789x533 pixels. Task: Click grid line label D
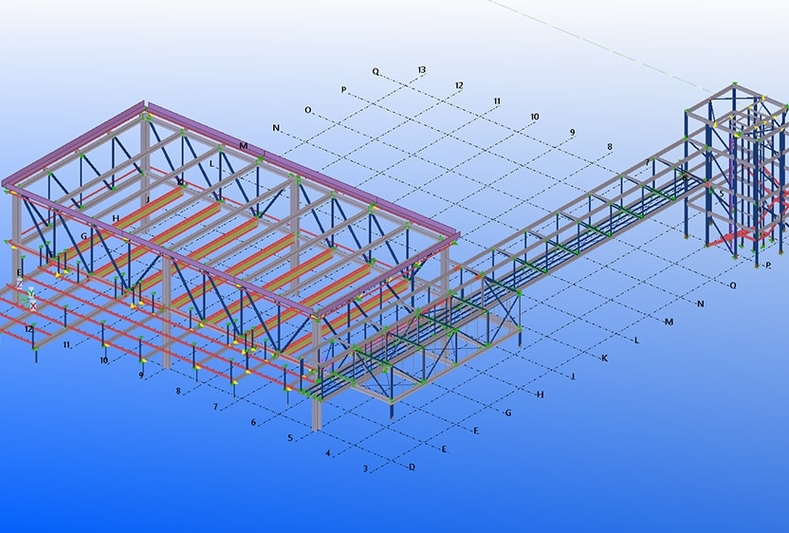(x=411, y=467)
